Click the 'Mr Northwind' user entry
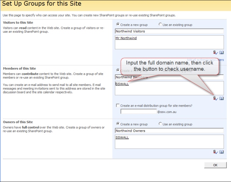Image resolution: width=231 pixels, height=182 pixels. pyautogui.click(x=126, y=38)
